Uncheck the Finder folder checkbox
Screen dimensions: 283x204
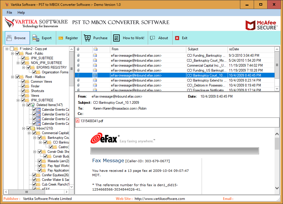pyautogui.click(x=23, y=86)
